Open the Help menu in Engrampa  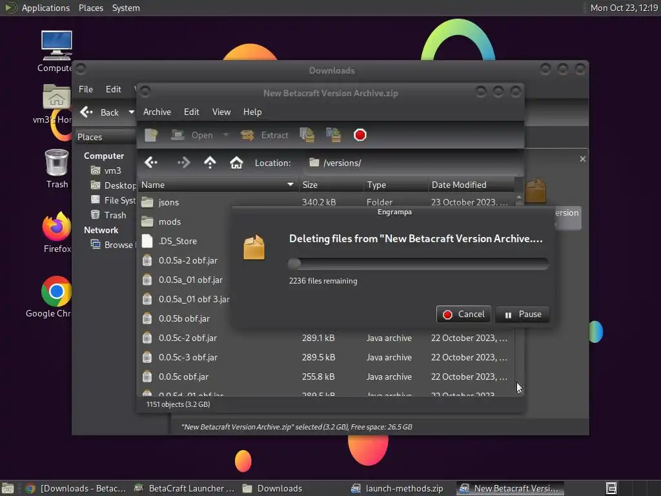pyautogui.click(x=252, y=112)
